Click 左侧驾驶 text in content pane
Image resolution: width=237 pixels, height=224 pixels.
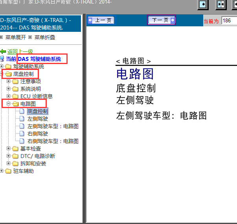click(135, 100)
